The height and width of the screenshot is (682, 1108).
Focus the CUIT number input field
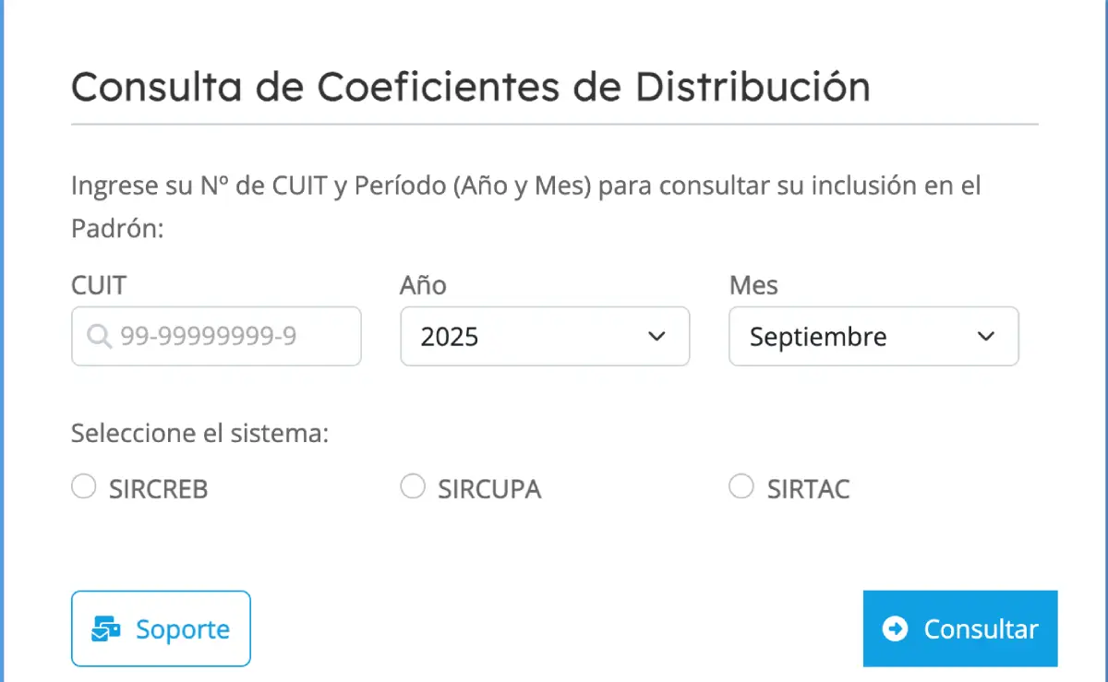[x=231, y=337]
